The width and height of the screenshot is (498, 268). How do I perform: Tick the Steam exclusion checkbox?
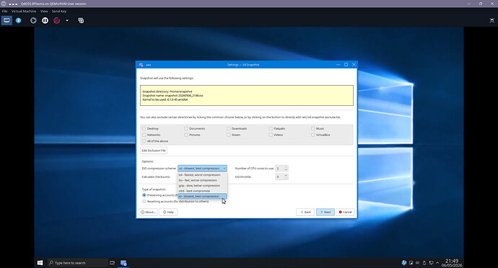pos(228,135)
